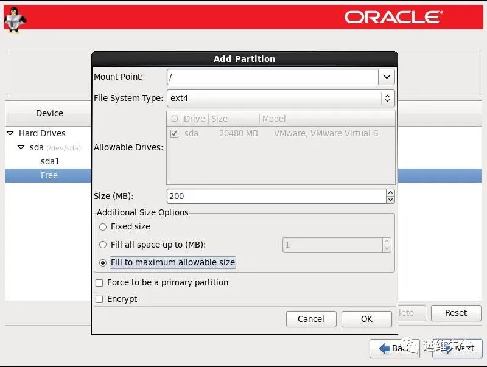
Task: Click the Mount Point text field
Action: click(x=273, y=77)
